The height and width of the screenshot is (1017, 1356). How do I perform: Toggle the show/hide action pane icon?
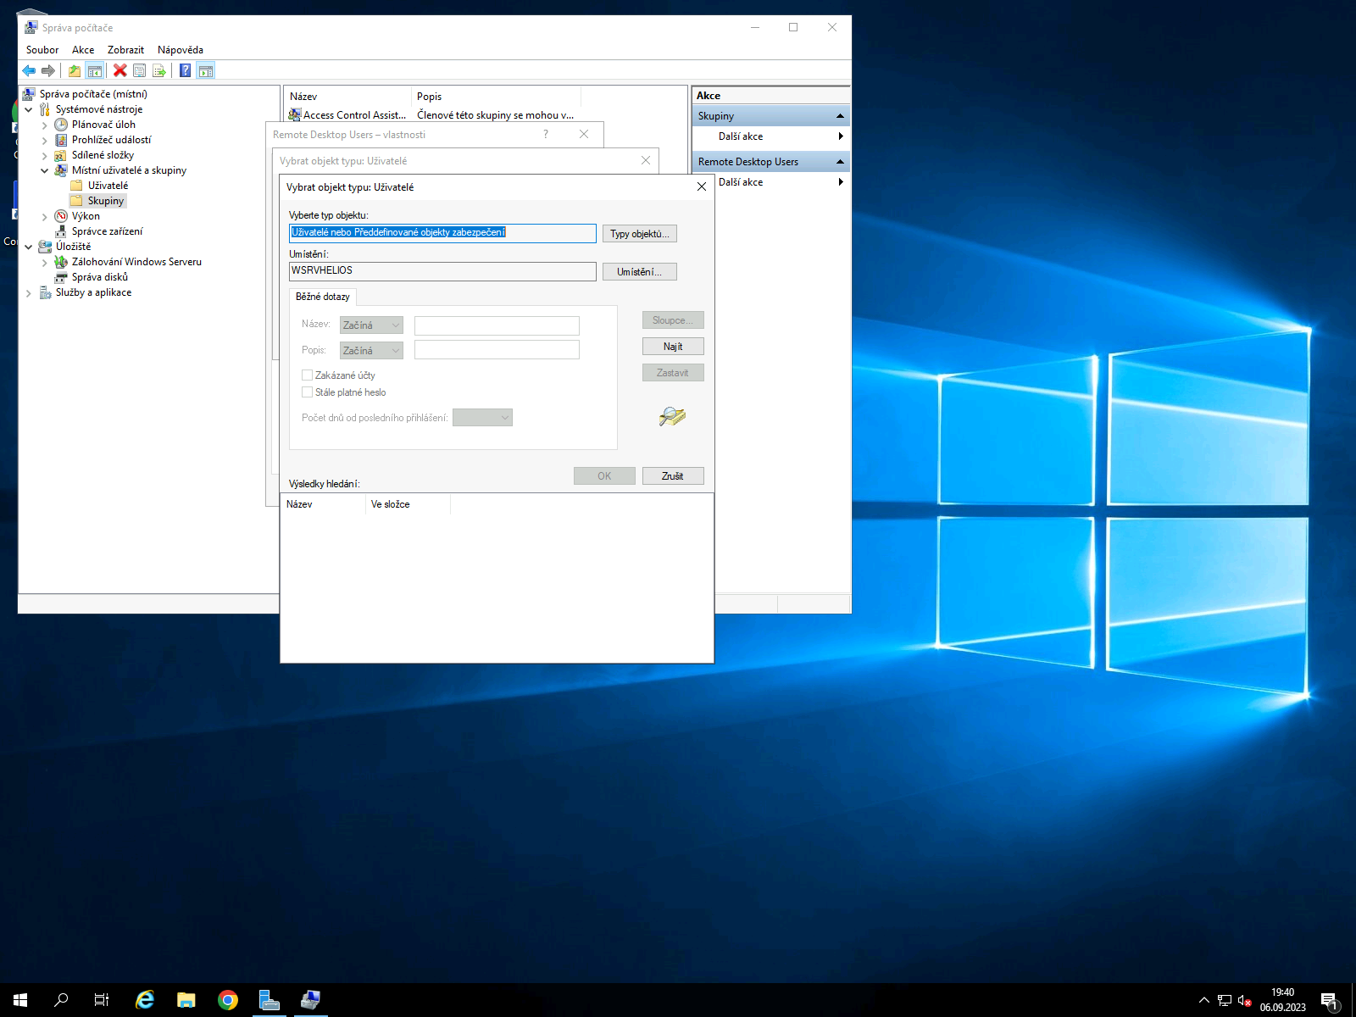[x=206, y=70]
